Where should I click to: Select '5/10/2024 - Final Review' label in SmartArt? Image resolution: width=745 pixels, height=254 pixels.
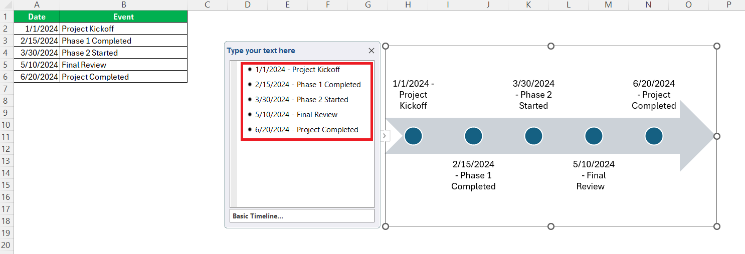(594, 175)
